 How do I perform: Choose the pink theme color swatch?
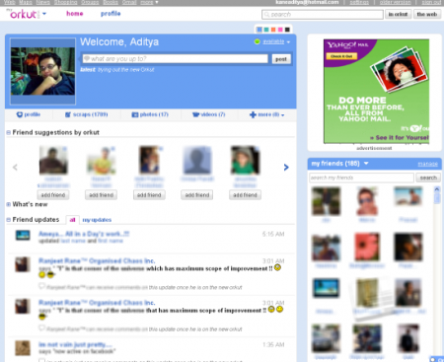click(x=280, y=30)
